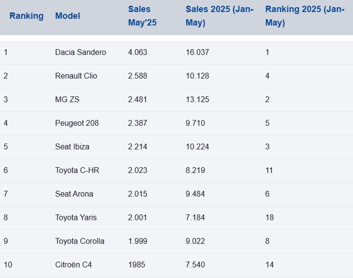Click the Toyota C-HR model name

tap(77, 170)
